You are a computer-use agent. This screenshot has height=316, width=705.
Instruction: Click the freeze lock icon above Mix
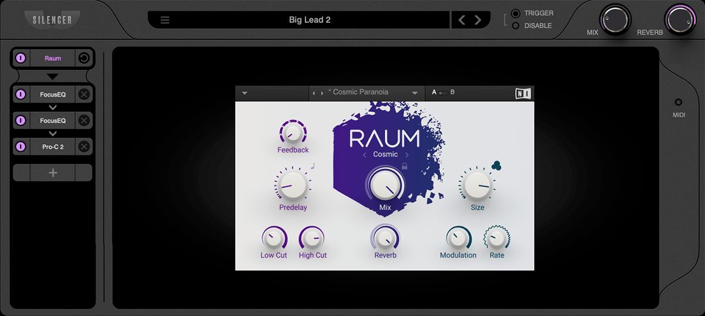pyautogui.click(x=404, y=167)
